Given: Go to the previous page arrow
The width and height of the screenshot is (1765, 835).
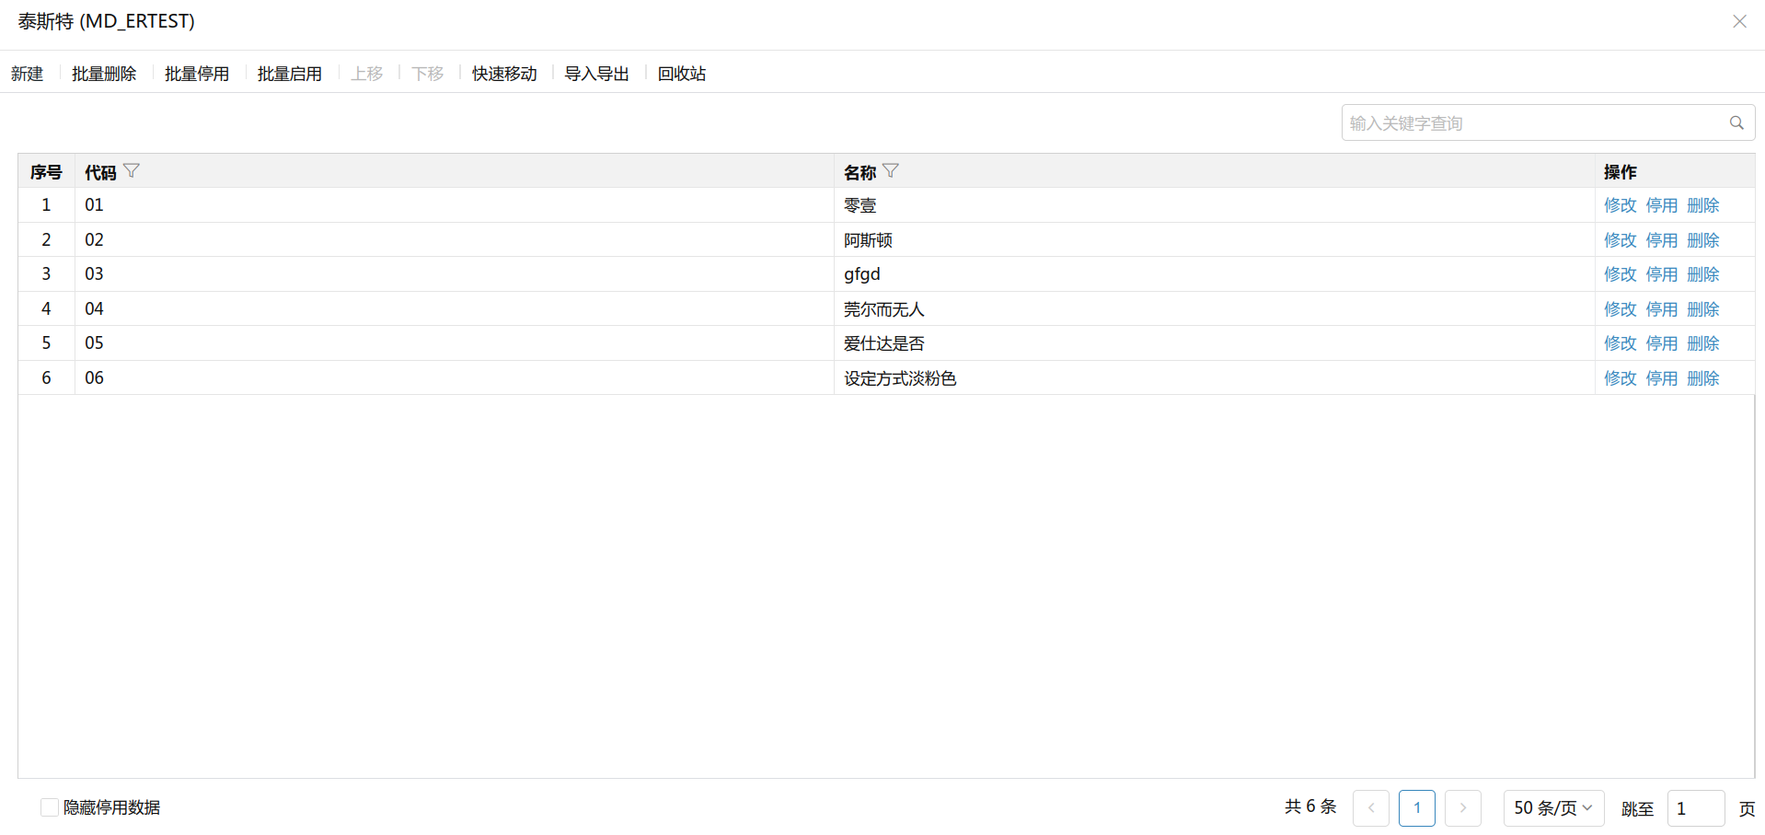Looking at the screenshot, I should point(1370,807).
